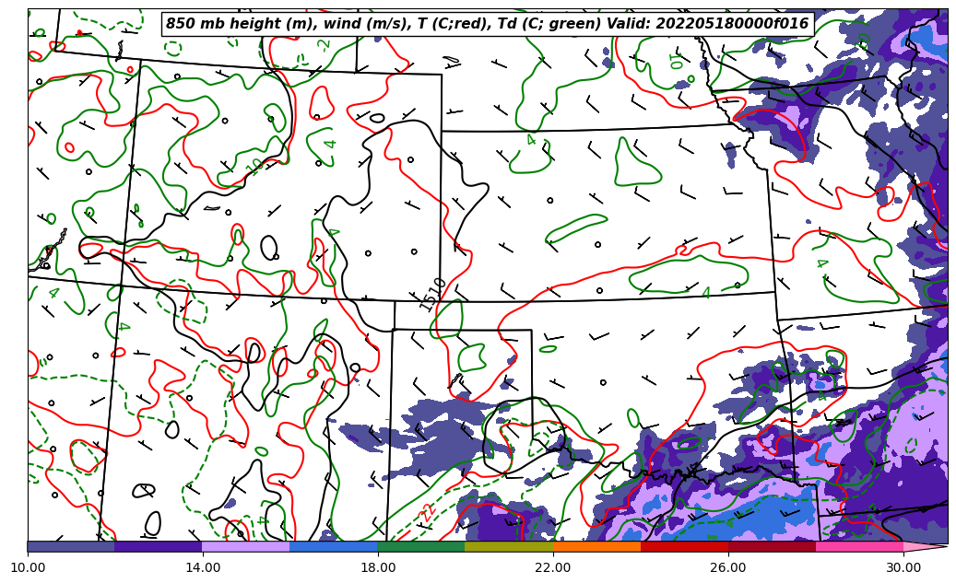
Task: Click the red 22 temperature contour label
Action: [427, 512]
